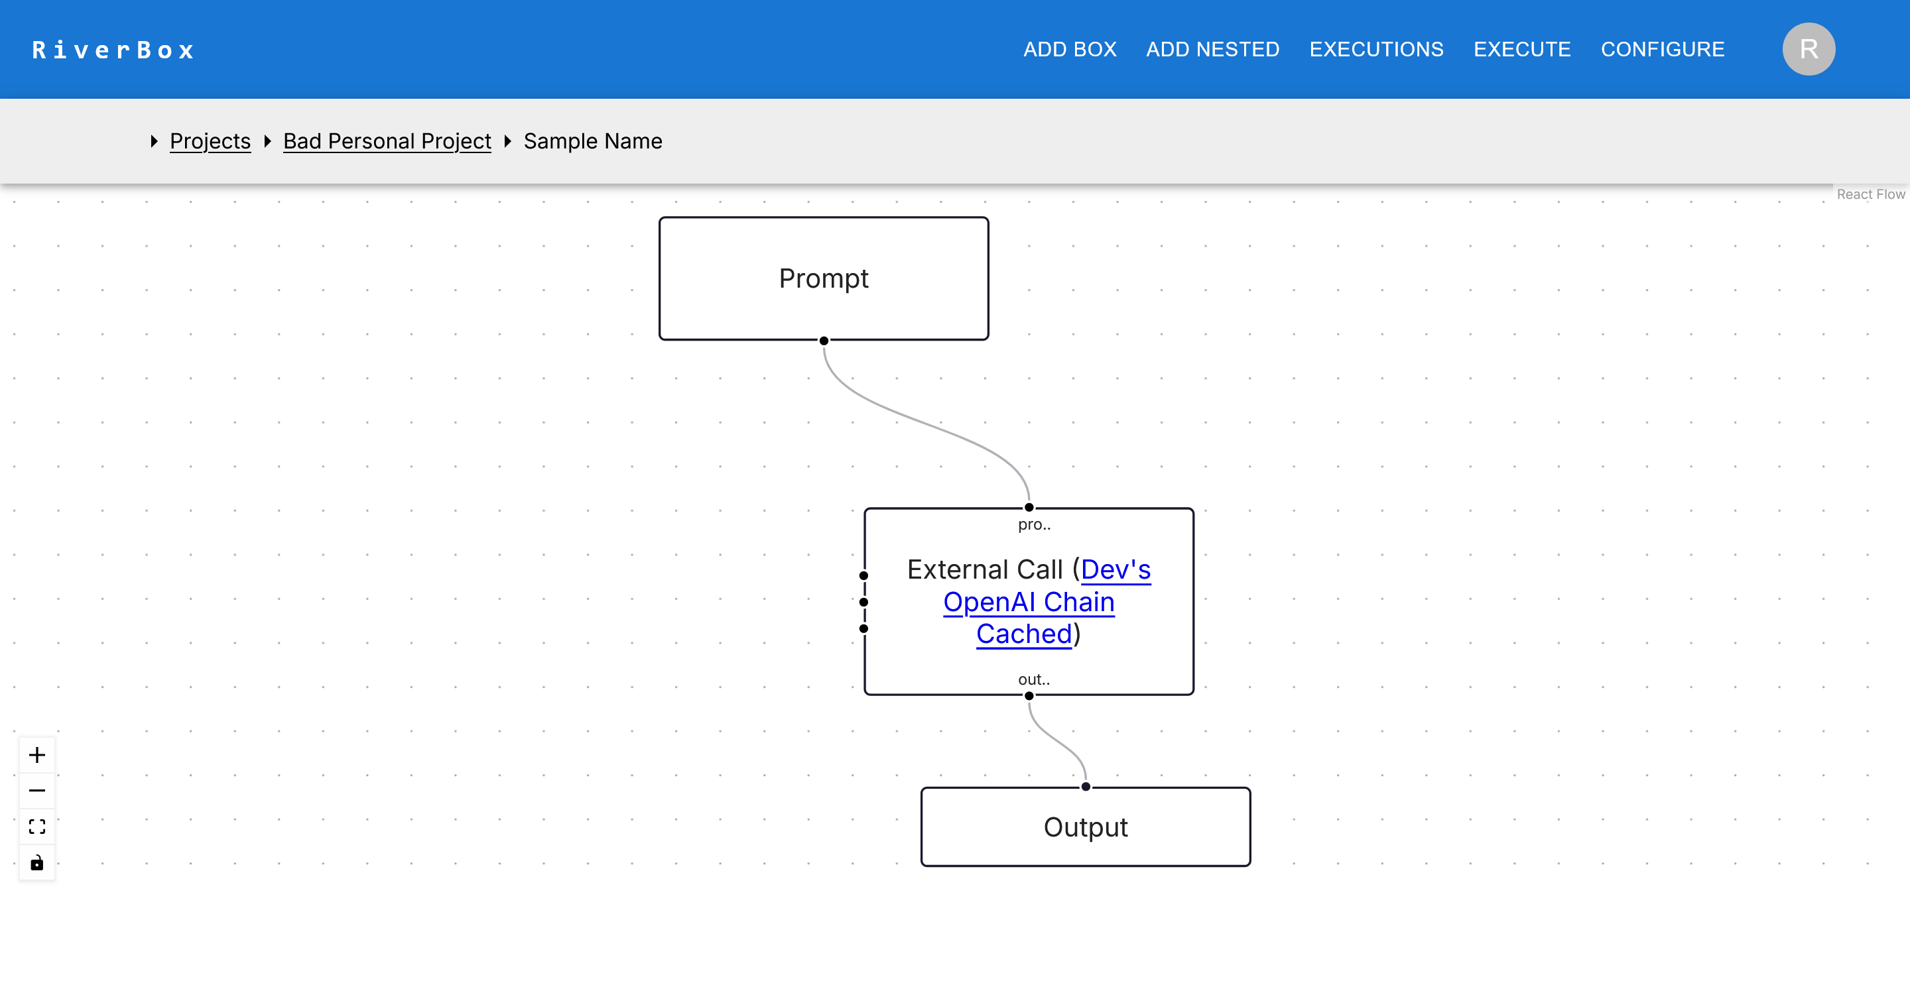Click the External Call bottom out.. handle
The image size is (1910, 981).
(x=1029, y=696)
